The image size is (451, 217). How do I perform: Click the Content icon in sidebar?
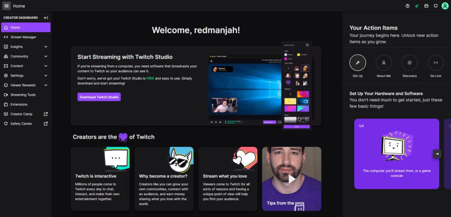pyautogui.click(x=6, y=66)
